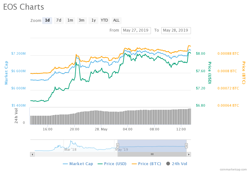Select the 1d zoom range
250x172 pixels.
(x=47, y=20)
